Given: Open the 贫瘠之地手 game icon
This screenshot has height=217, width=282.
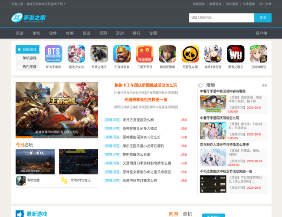Looking at the screenshot, I should click(x=99, y=54).
